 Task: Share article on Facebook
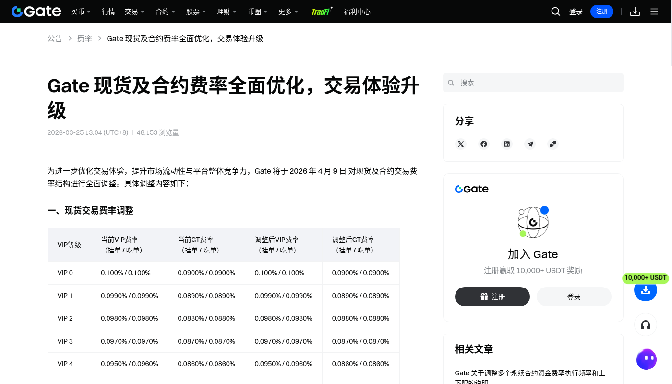tap(484, 144)
